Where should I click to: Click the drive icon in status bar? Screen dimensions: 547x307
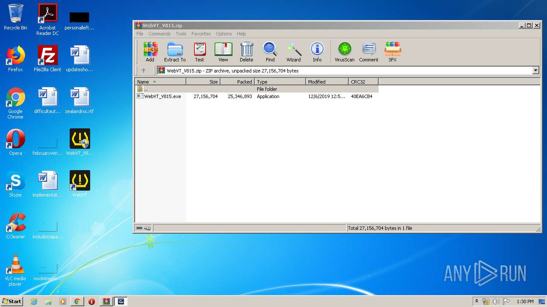coord(139,228)
